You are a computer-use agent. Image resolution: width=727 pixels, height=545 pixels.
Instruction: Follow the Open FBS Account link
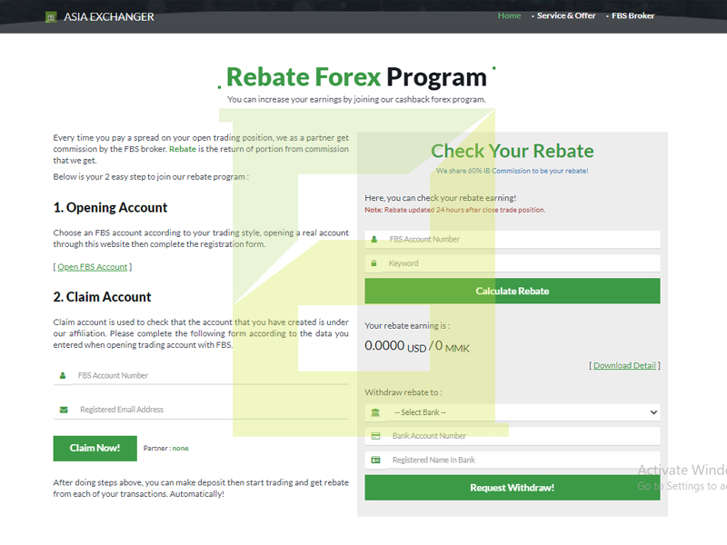point(92,267)
